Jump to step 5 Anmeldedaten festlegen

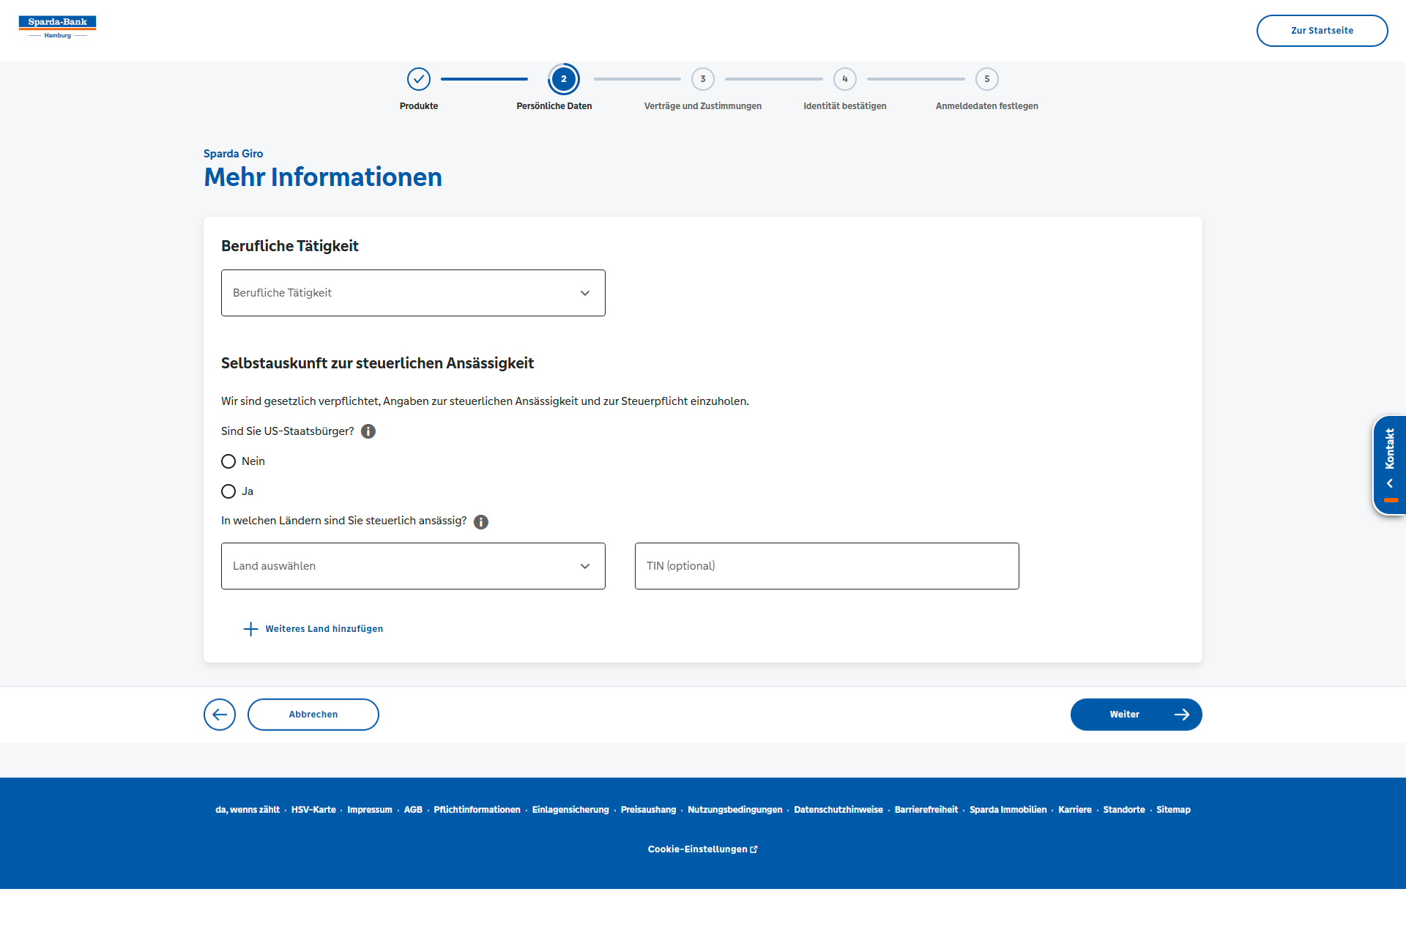[x=987, y=79]
